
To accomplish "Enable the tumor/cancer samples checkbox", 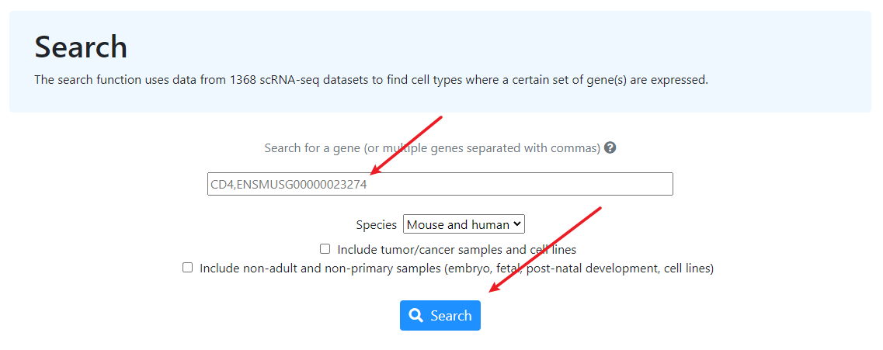I will [325, 248].
